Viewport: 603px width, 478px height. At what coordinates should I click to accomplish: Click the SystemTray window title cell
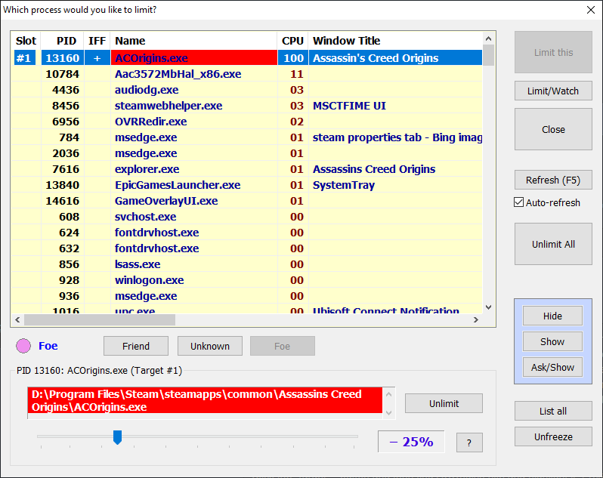point(395,185)
